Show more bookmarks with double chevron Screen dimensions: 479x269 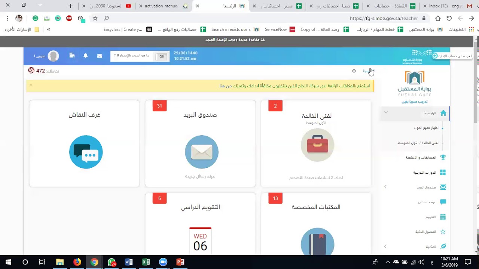(48, 30)
